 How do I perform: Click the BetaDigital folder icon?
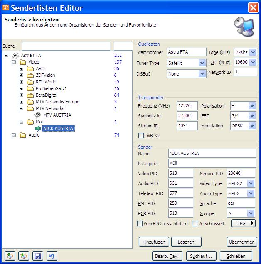click(x=30, y=95)
